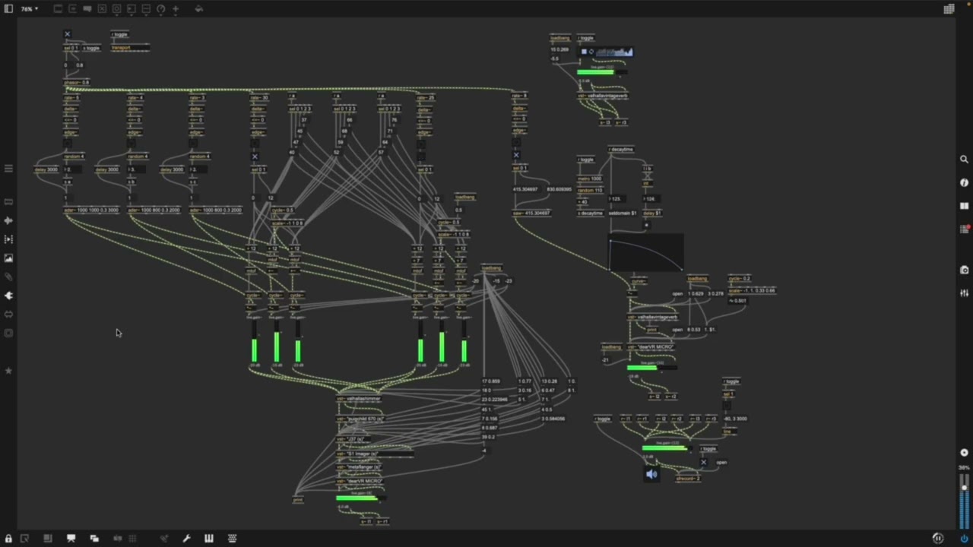Click the print message below vst~ dearVR chain
Image resolution: width=973 pixels, height=547 pixels.
(x=298, y=500)
